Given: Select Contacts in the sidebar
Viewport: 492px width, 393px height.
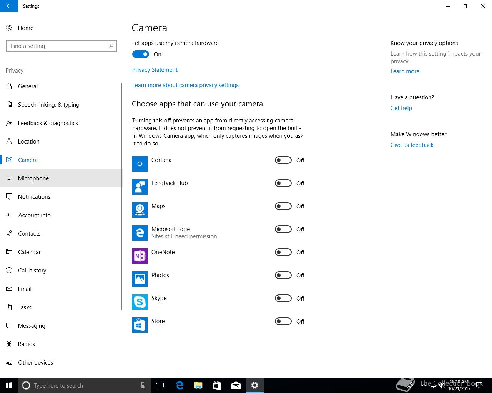Looking at the screenshot, I should tap(61, 233).
